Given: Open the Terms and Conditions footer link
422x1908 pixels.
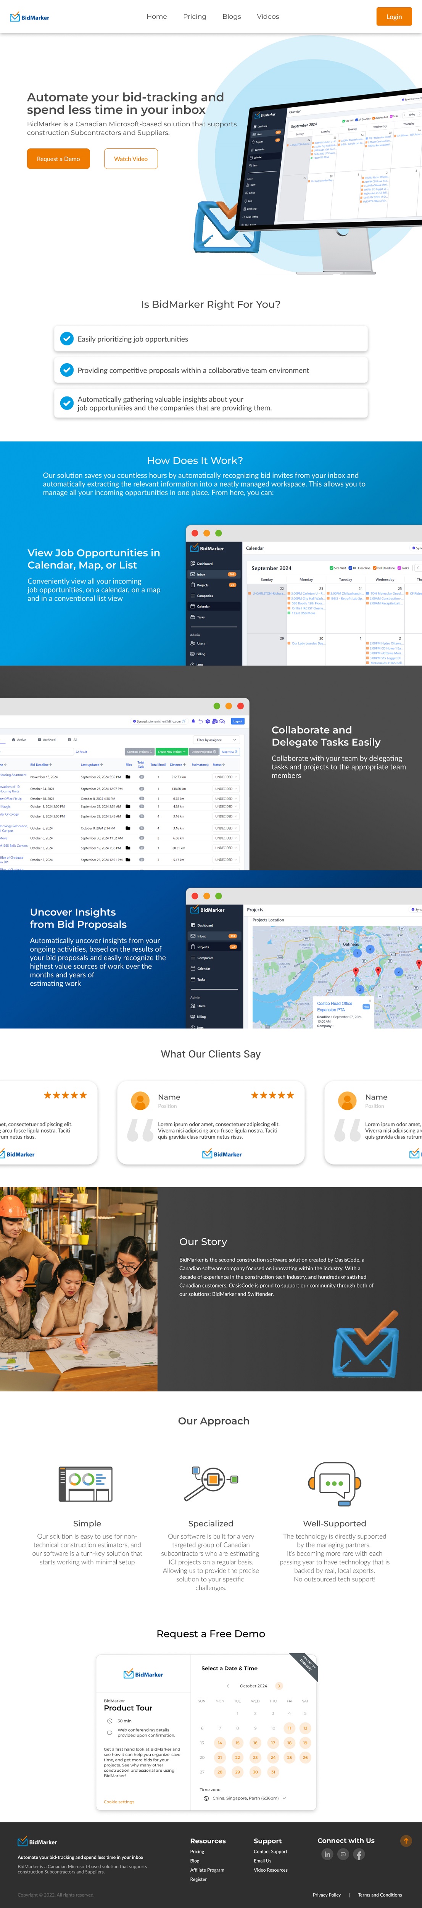Looking at the screenshot, I should tap(380, 1895).
